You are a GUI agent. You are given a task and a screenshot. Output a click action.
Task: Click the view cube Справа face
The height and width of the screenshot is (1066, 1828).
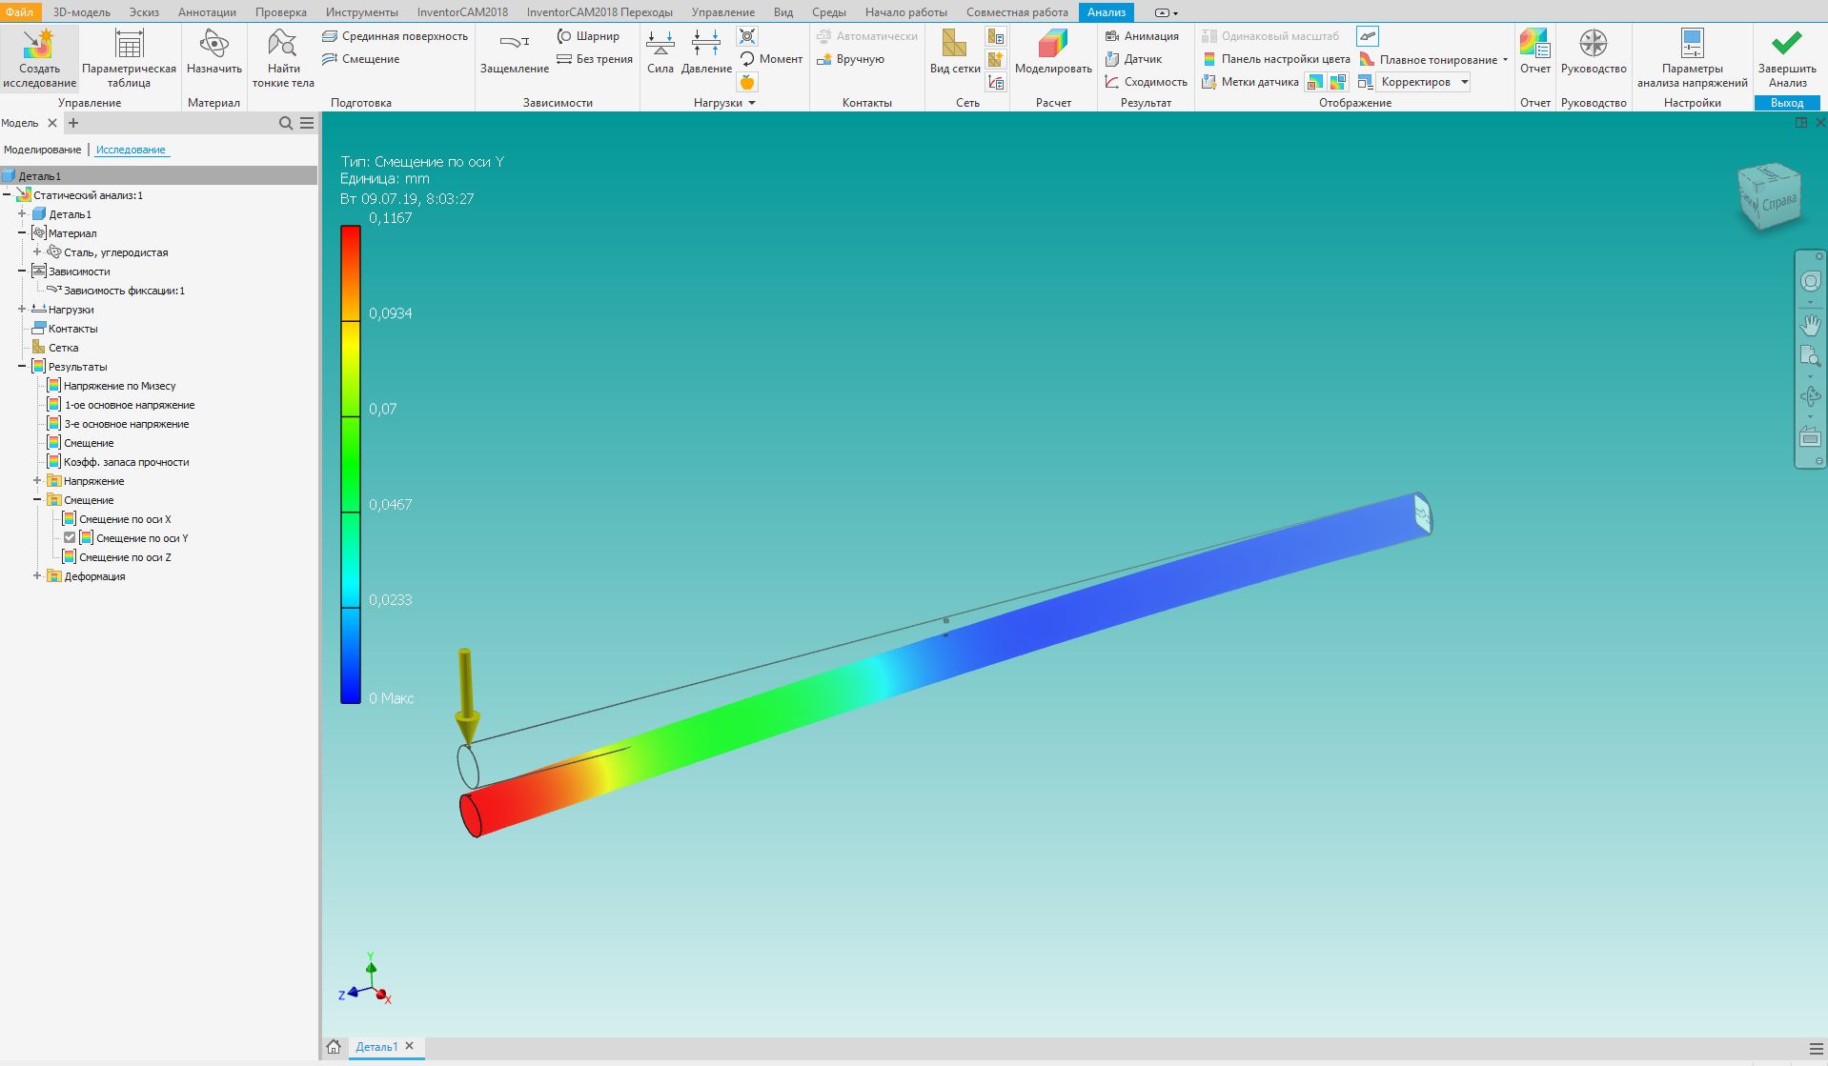pyautogui.click(x=1778, y=202)
